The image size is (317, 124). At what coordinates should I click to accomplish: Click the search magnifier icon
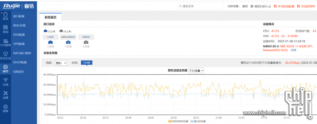coord(180,6)
